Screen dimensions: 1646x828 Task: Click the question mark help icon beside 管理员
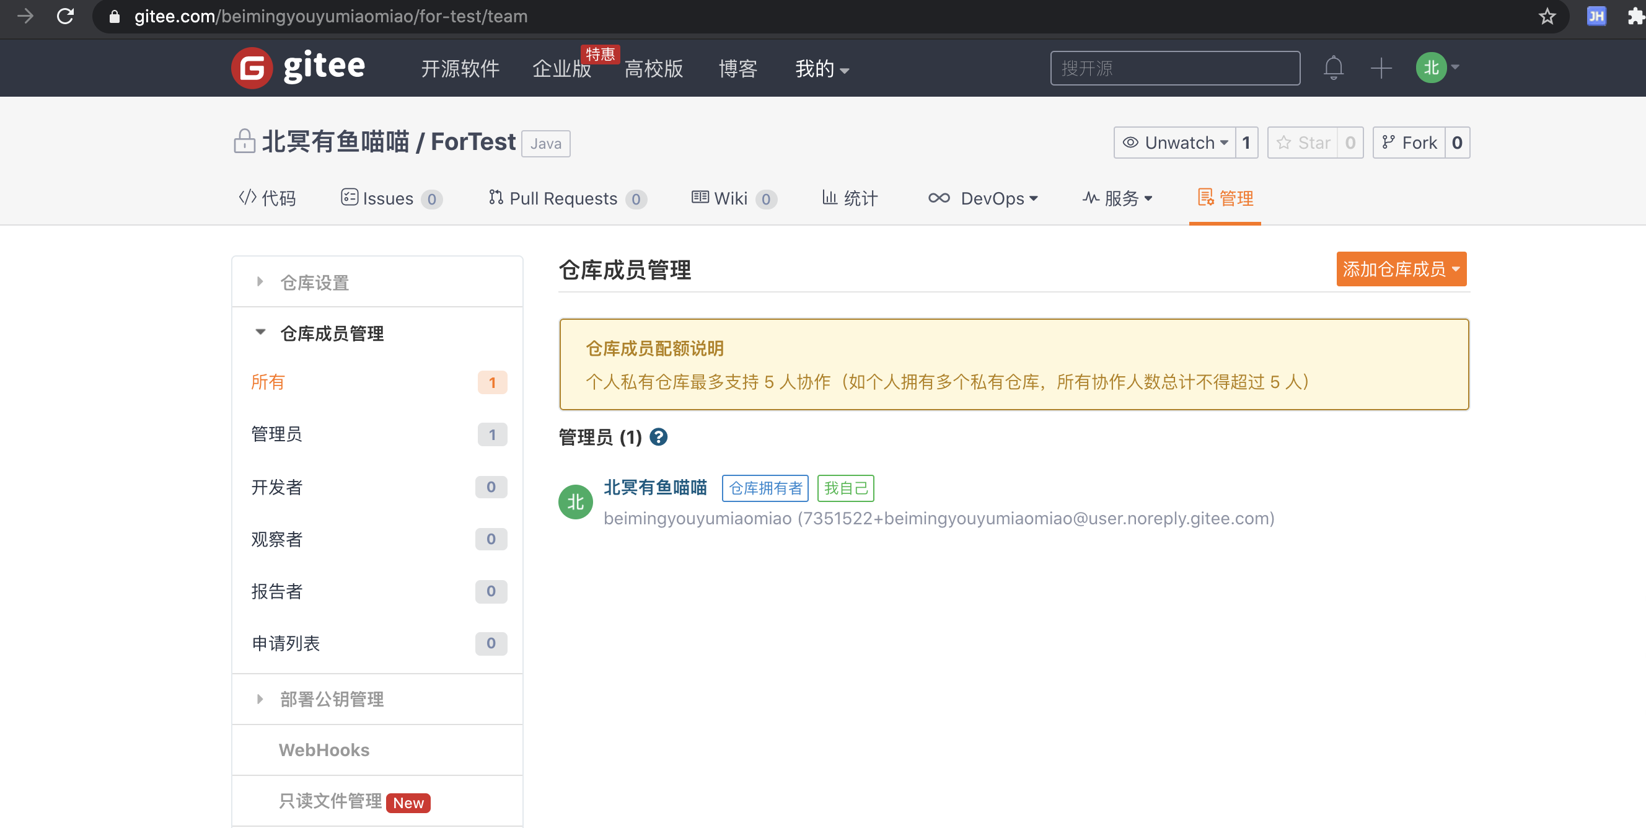coord(658,437)
